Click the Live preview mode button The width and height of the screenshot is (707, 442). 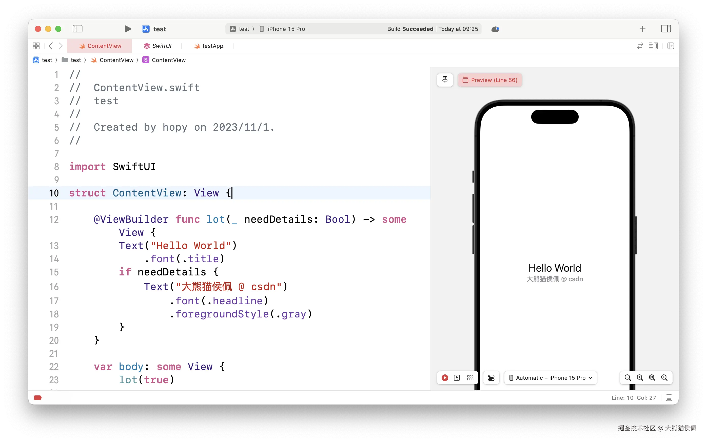click(x=445, y=378)
